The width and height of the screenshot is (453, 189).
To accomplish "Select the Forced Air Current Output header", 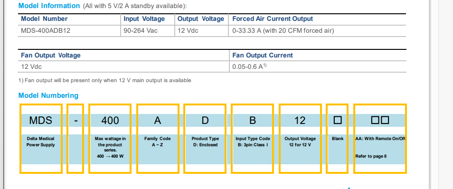I will (273, 19).
